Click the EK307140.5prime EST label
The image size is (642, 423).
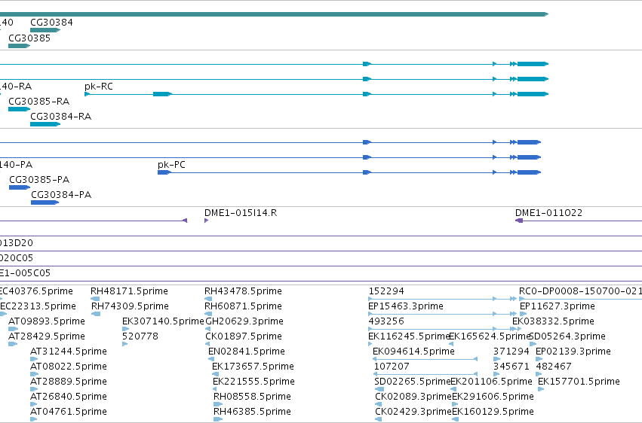[x=163, y=321]
